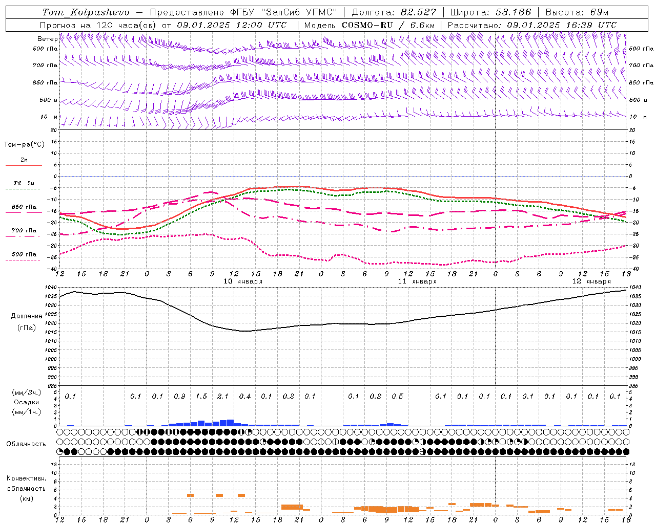Image resolution: width=656 pixels, height=524 pixels.
Task: Click the 1.5 precipitation amount value
Action: click(201, 397)
